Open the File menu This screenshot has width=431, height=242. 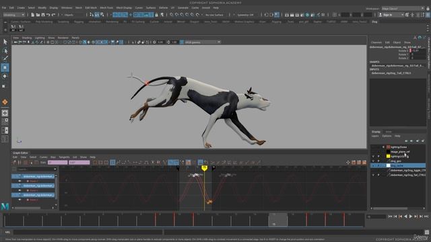click(4, 7)
